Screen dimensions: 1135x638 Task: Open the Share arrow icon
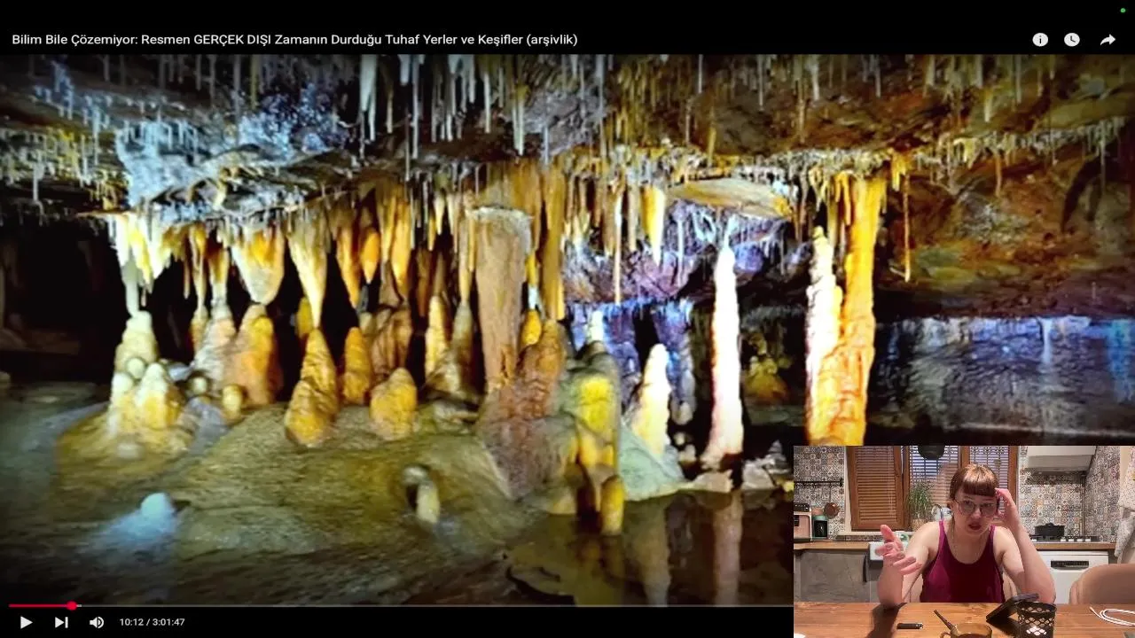[x=1108, y=40]
